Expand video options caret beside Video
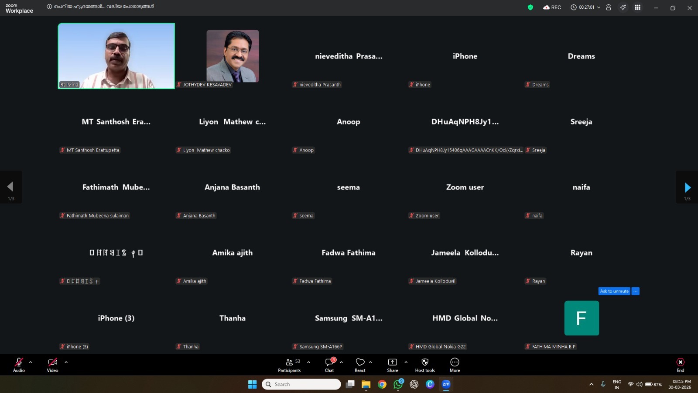698x393 pixels. pyautogui.click(x=66, y=362)
